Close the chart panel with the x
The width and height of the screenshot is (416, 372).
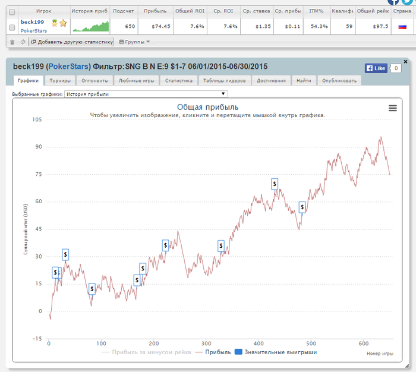pyautogui.click(x=405, y=62)
